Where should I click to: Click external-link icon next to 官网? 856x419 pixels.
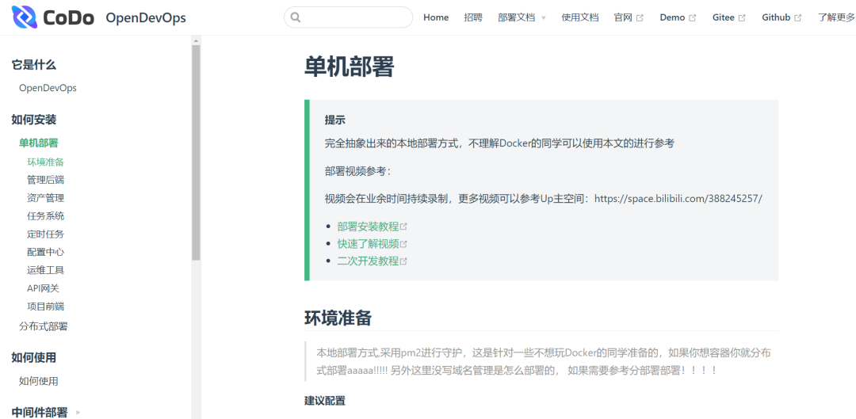(640, 18)
